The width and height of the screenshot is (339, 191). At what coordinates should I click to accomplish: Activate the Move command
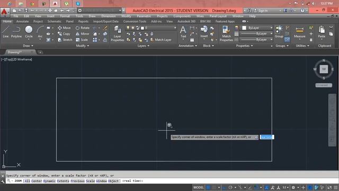click(64, 28)
